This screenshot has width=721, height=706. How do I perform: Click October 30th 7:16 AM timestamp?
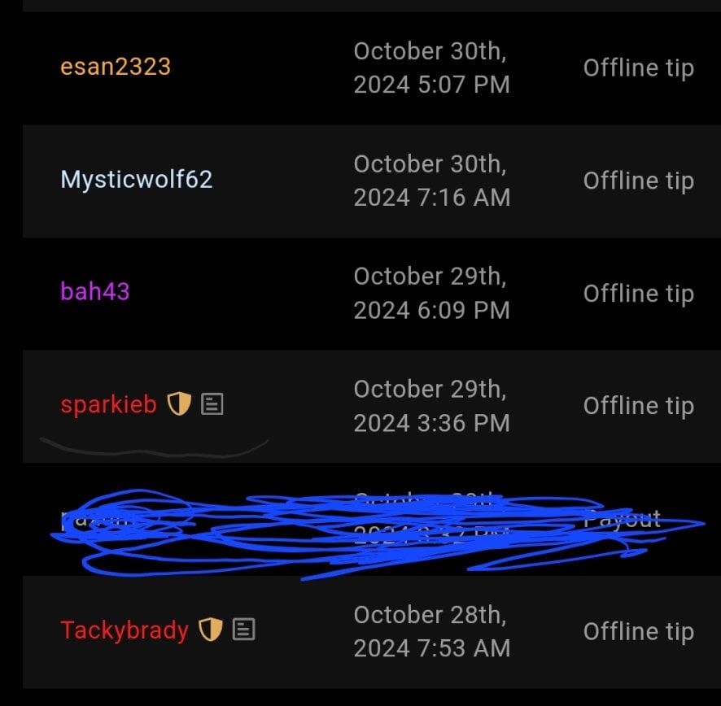[432, 181]
